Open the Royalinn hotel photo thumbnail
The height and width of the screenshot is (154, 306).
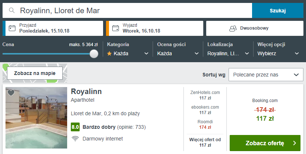36,118
